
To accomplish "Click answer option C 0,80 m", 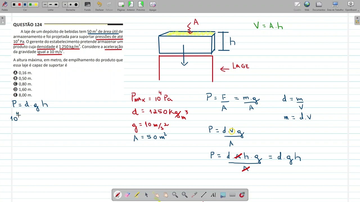I will click(x=23, y=84).
